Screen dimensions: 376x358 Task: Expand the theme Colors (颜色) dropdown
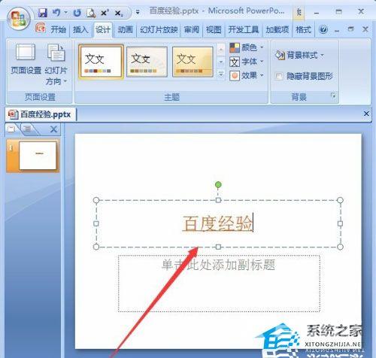247,47
